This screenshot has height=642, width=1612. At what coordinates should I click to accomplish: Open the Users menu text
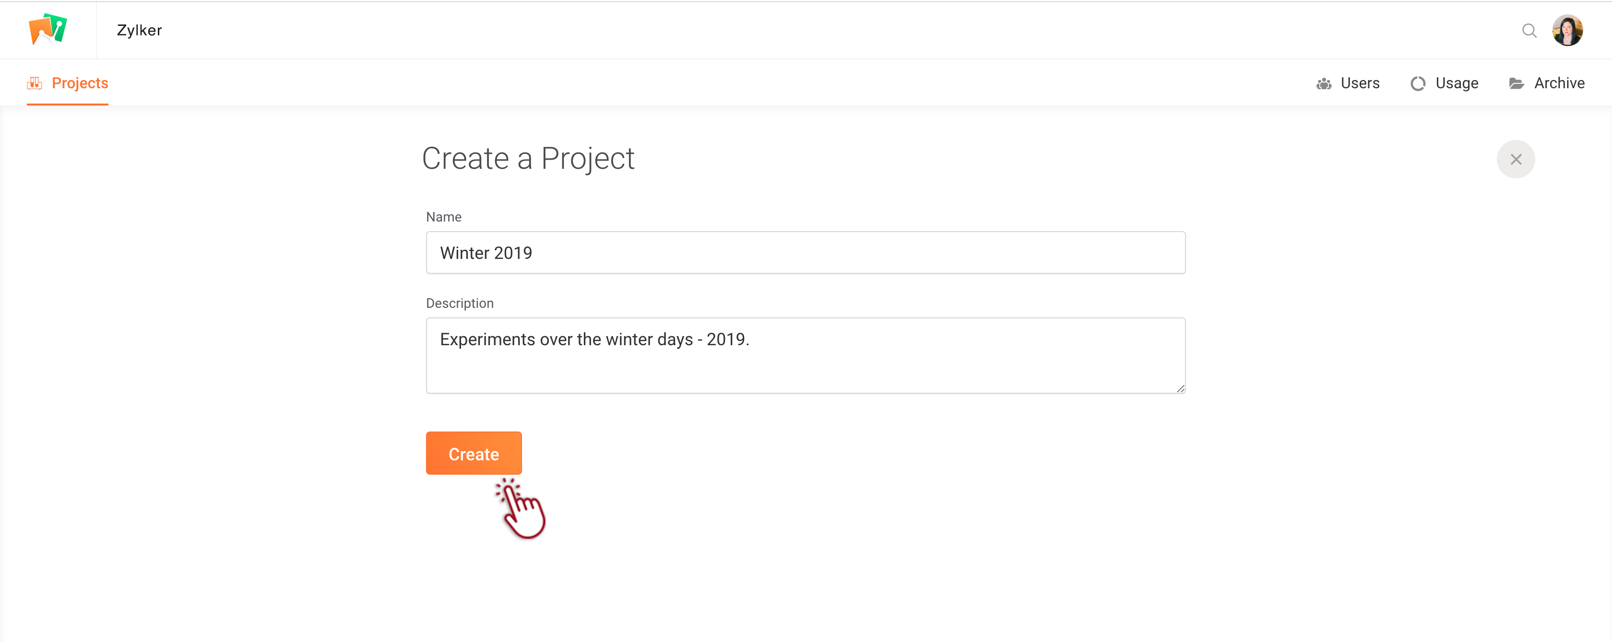pyautogui.click(x=1360, y=83)
